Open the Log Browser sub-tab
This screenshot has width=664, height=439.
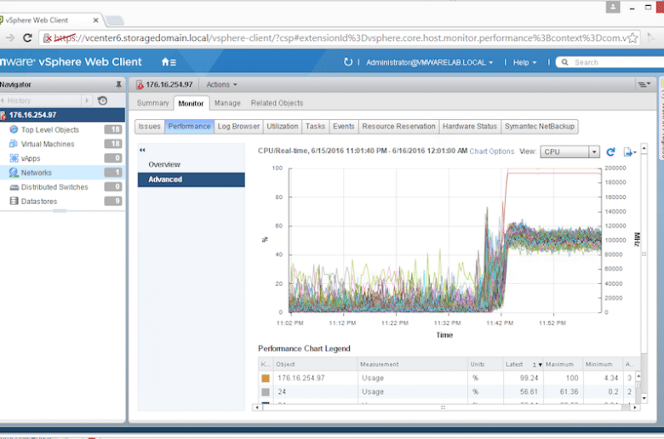point(238,127)
